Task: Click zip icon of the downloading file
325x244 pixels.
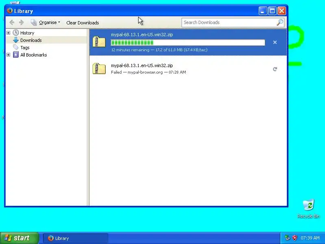Action: pyautogui.click(x=99, y=41)
